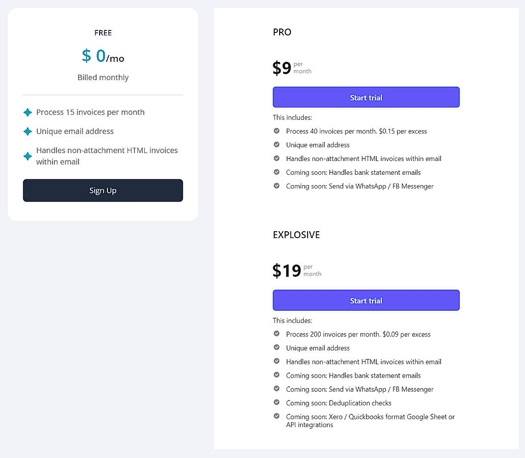Click the $0/mo price on the FREE card

tap(103, 56)
